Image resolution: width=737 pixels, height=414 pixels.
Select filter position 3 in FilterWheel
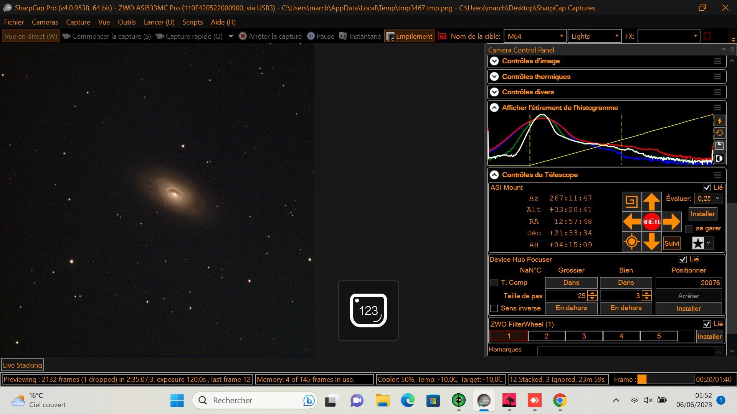coord(584,336)
